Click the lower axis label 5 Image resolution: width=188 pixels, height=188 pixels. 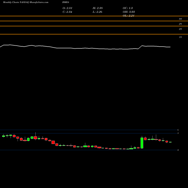(178, 133)
